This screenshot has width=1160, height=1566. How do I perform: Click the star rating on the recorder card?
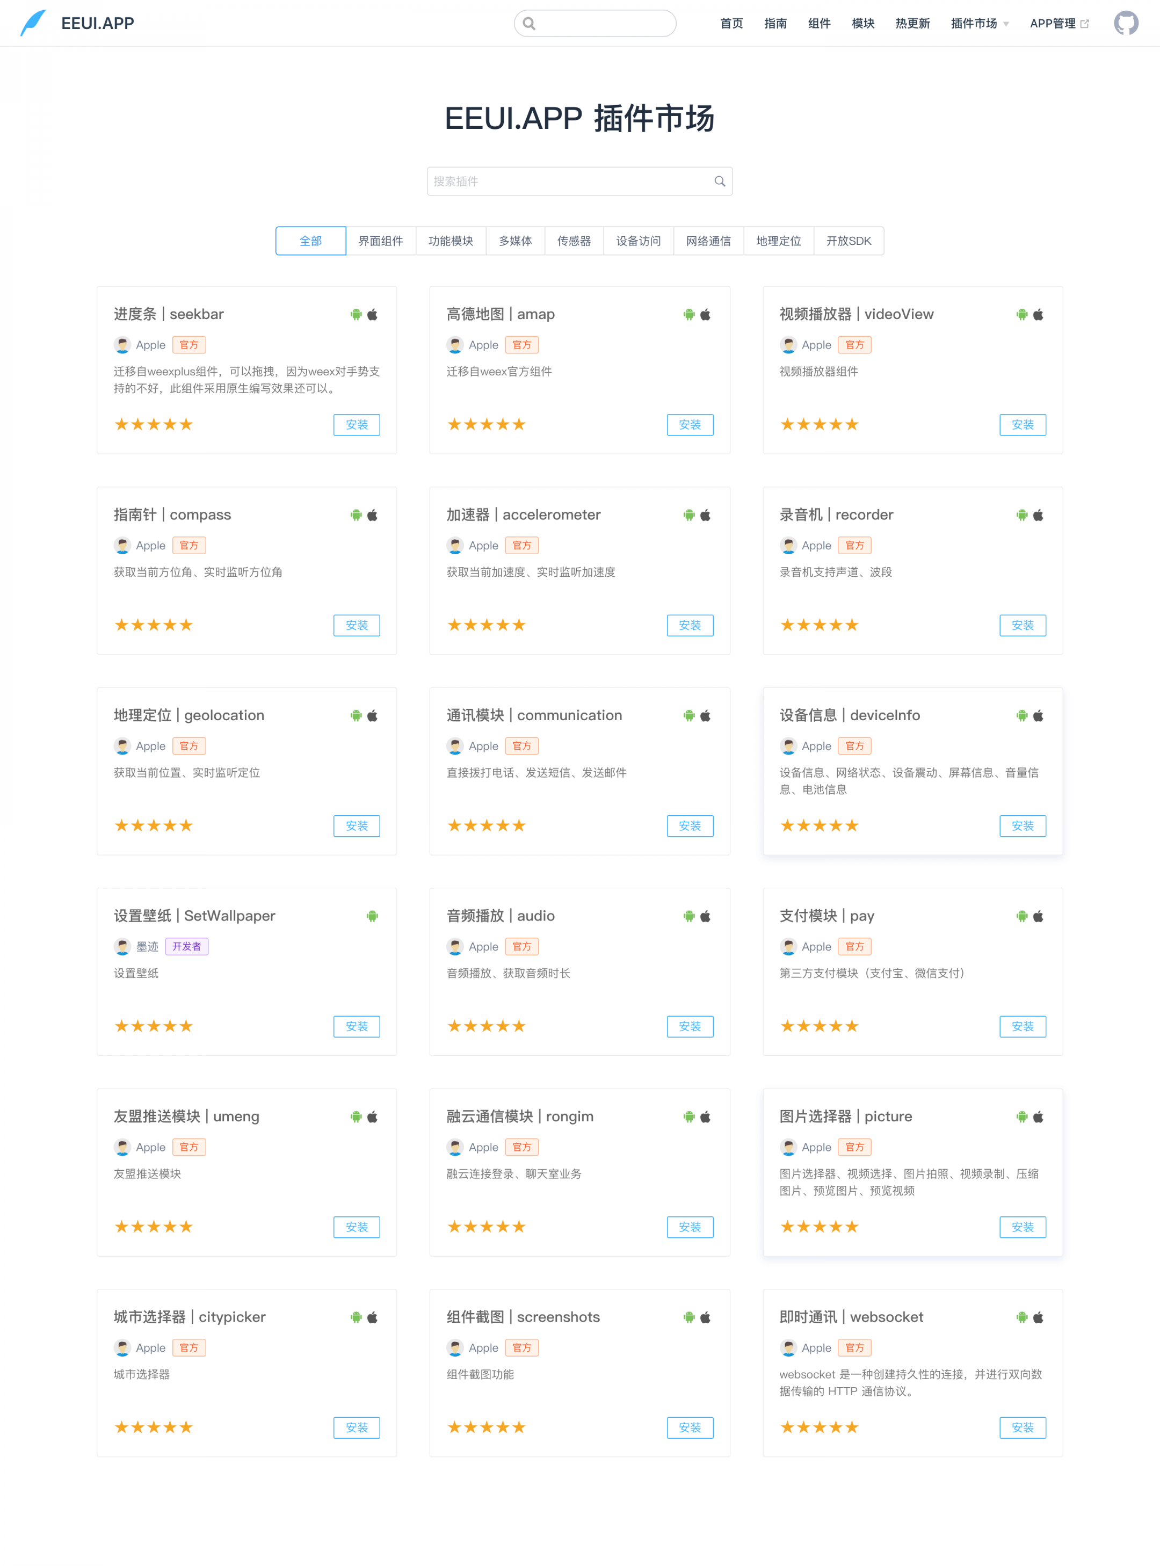tap(820, 625)
